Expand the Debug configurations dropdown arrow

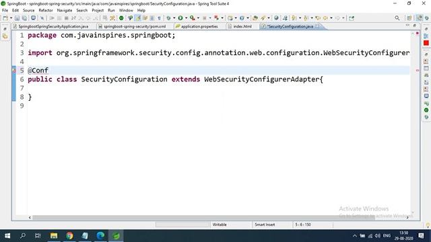pyautogui.click(x=174, y=18)
